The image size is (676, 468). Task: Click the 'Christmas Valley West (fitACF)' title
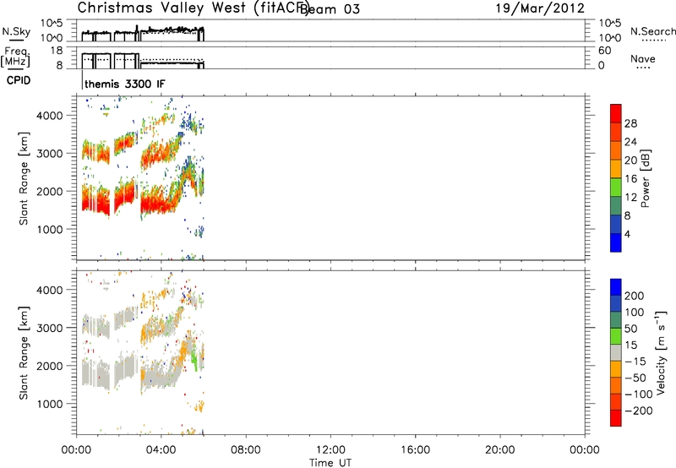pos(194,8)
